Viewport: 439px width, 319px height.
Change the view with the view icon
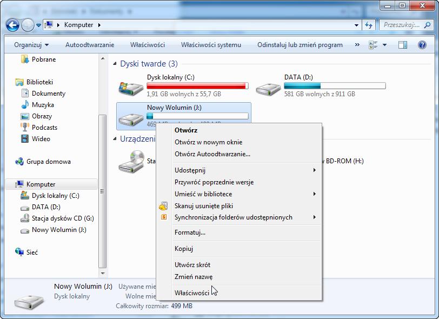(x=373, y=45)
